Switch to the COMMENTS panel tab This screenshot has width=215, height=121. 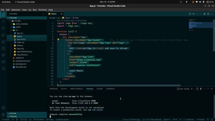coord(110,89)
